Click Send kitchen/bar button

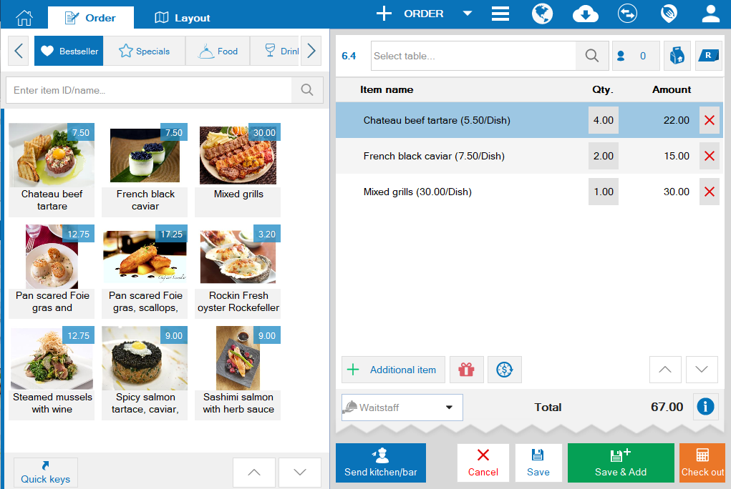[x=381, y=463]
